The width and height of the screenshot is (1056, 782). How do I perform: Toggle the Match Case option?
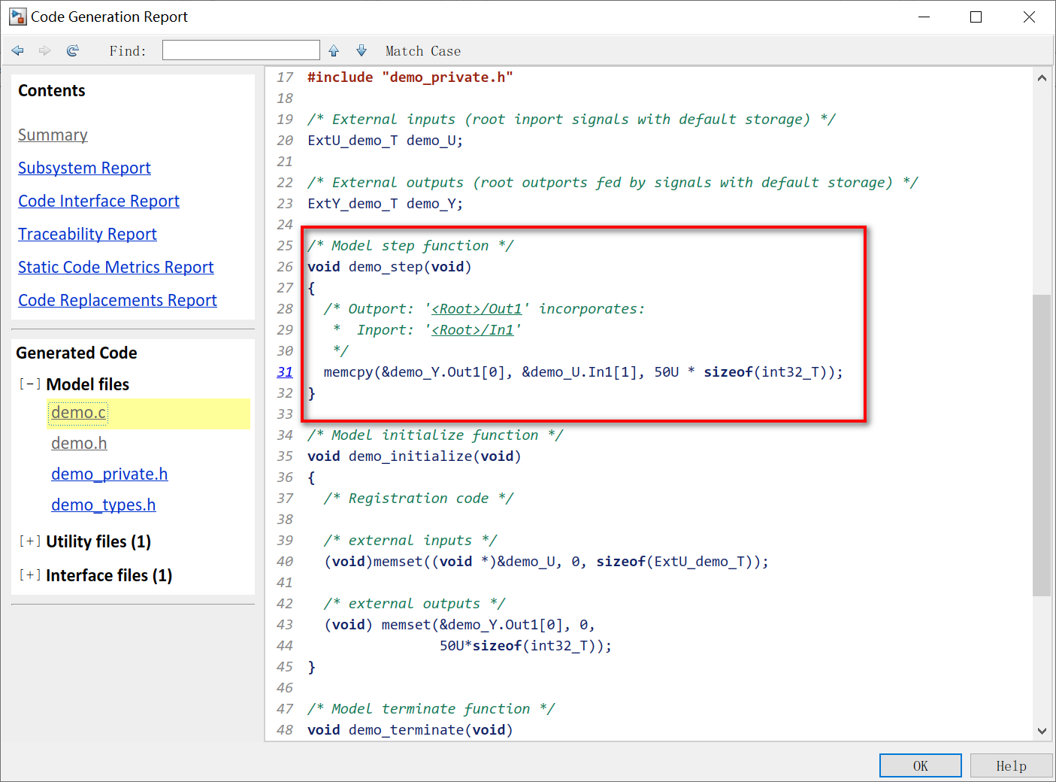(423, 51)
